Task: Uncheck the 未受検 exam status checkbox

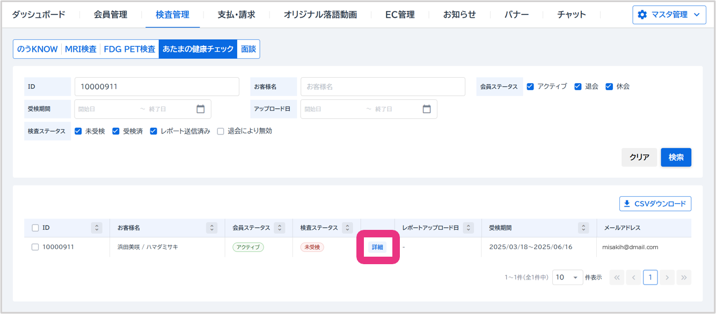Action: pyautogui.click(x=78, y=131)
